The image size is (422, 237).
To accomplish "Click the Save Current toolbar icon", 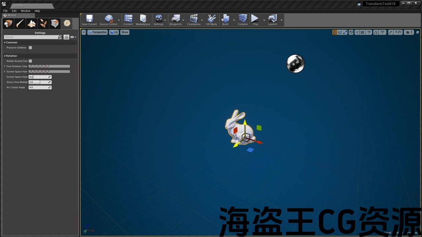I will [x=89, y=20].
